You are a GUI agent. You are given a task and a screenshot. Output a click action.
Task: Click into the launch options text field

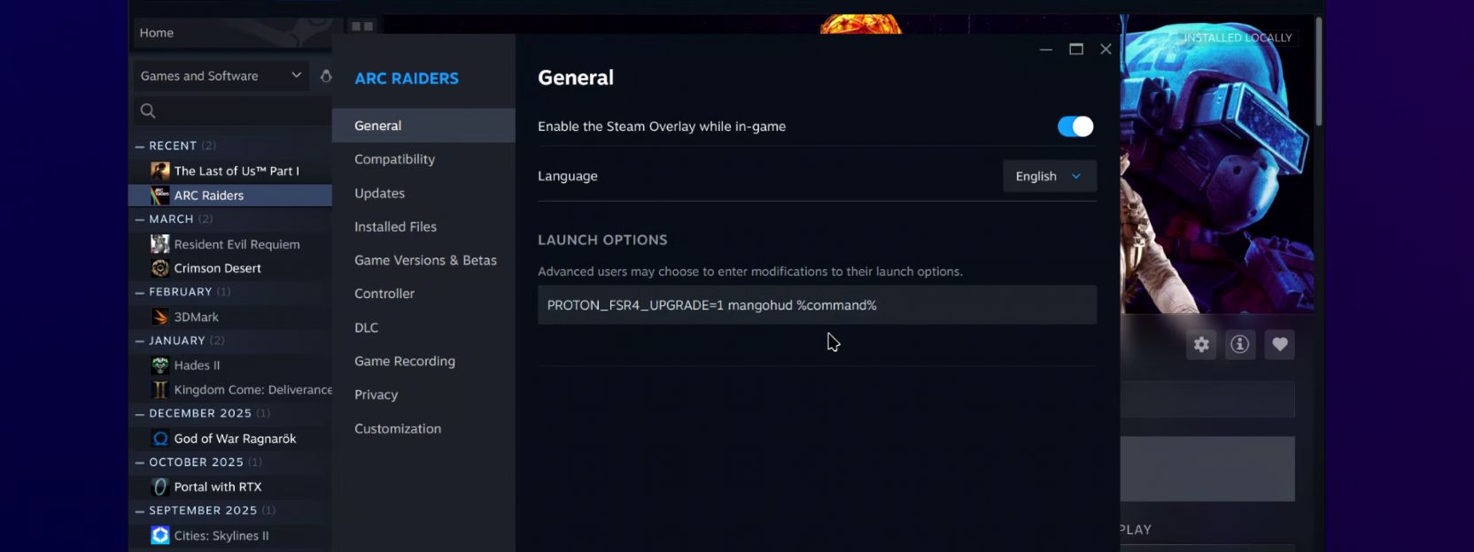coord(817,305)
